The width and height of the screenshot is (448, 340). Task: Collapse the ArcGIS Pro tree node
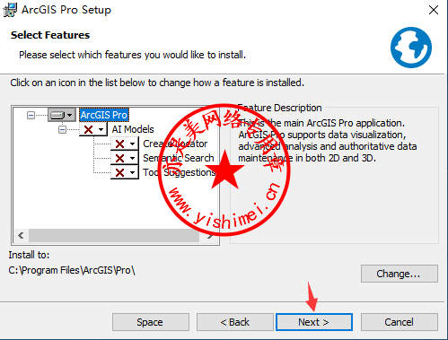[31, 115]
